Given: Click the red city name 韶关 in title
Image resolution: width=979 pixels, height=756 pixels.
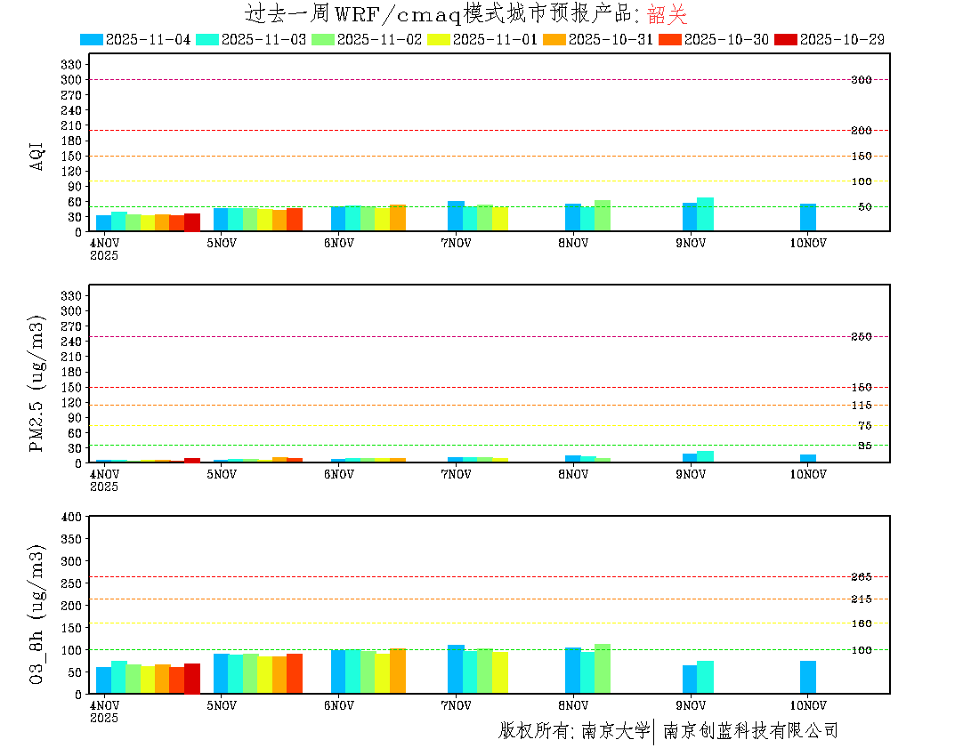Looking at the screenshot, I should coord(667,15).
